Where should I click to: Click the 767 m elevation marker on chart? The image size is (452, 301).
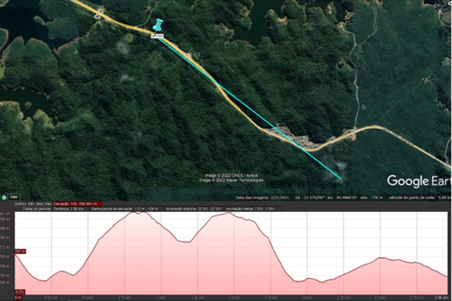(x=20, y=251)
